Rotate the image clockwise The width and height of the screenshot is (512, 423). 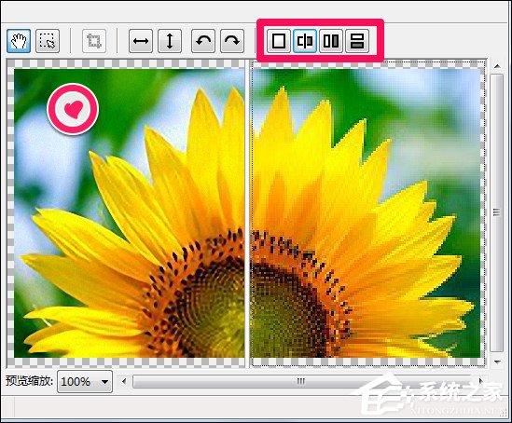[x=232, y=41]
